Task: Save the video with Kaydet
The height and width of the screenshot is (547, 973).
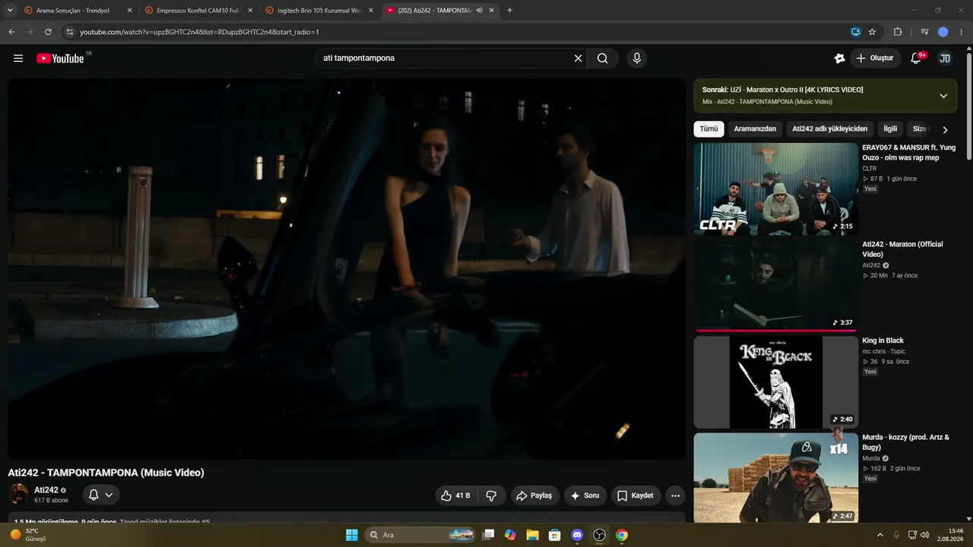Action: click(x=635, y=495)
